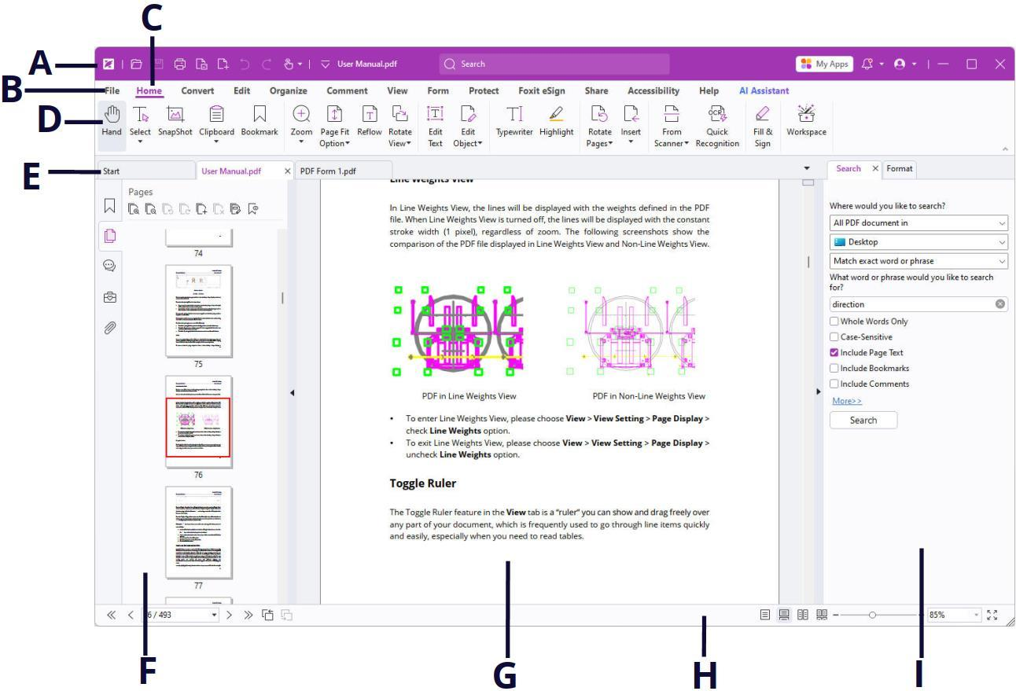Close the User Manual.pdf tab
The height and width of the screenshot is (691, 1016).
287,171
